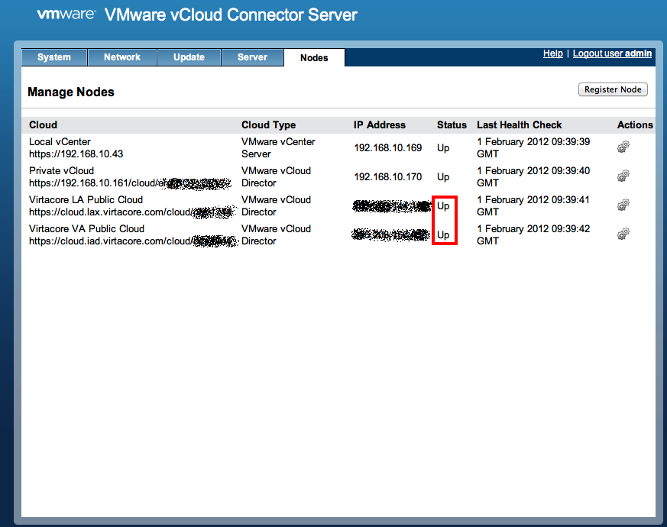Click the Last Health Check column header
The width and height of the screenshot is (667, 527).
coord(519,124)
